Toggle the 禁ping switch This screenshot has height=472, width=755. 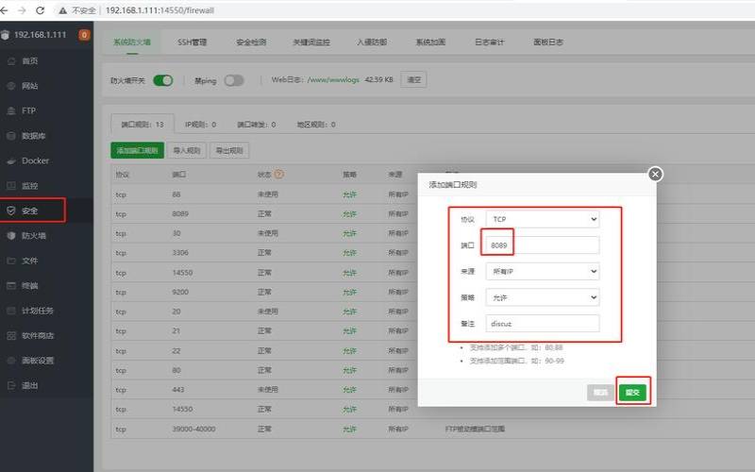click(234, 80)
